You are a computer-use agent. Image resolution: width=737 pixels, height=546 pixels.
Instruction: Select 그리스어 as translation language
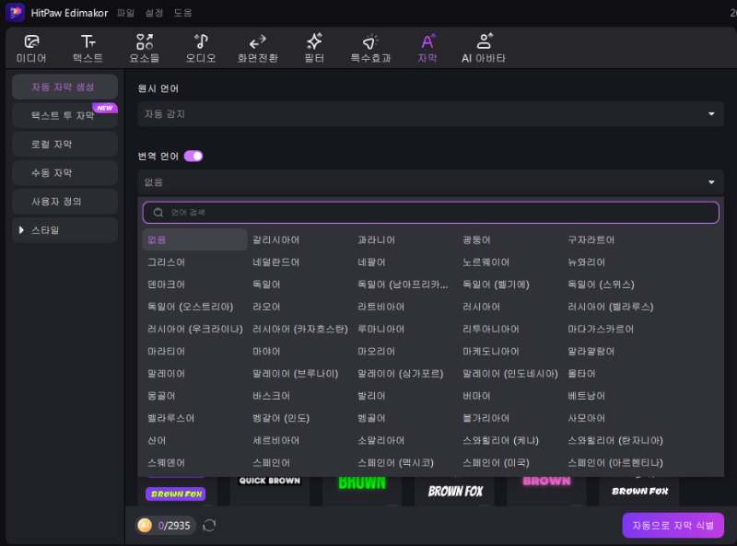click(x=166, y=262)
